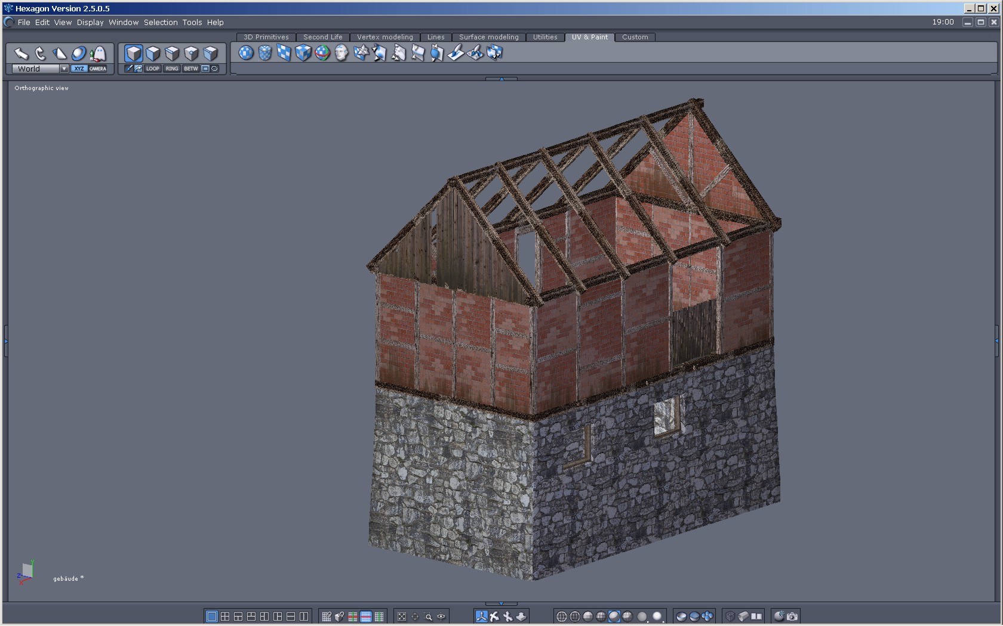Select the arrow selection tool
Viewport: 1003px width, 626px height.
[21, 54]
